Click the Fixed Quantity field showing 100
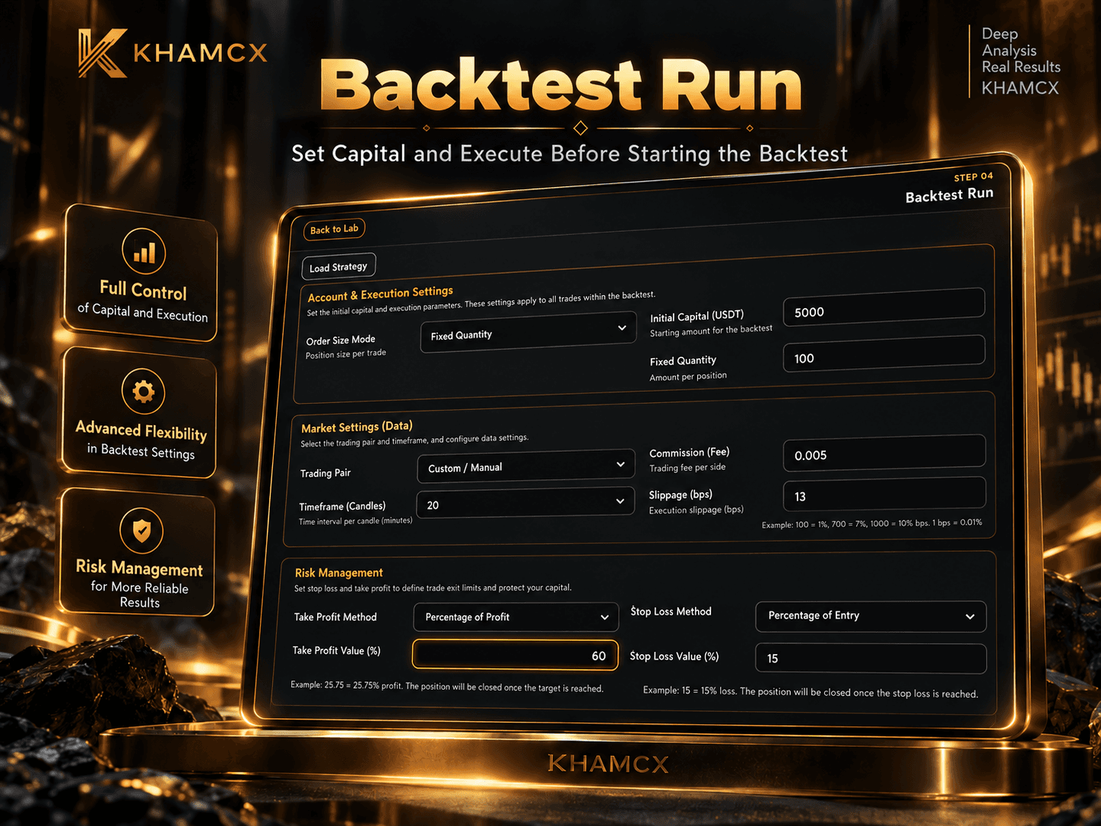This screenshot has width=1101, height=826. [x=884, y=354]
